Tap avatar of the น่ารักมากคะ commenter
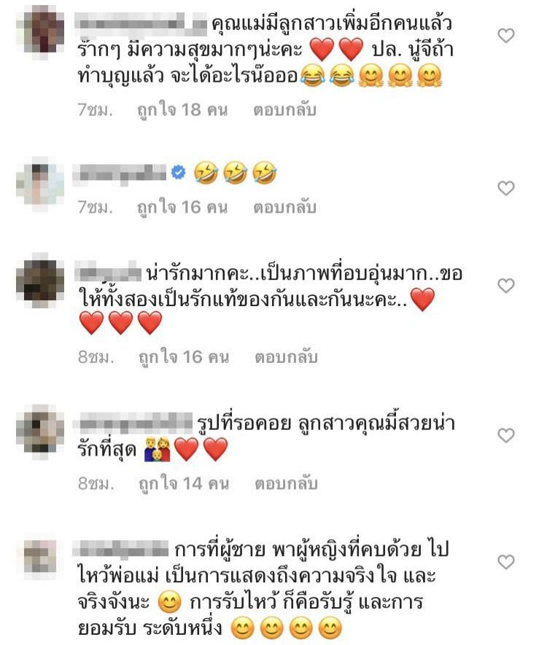The height and width of the screenshot is (645, 547). (40, 280)
